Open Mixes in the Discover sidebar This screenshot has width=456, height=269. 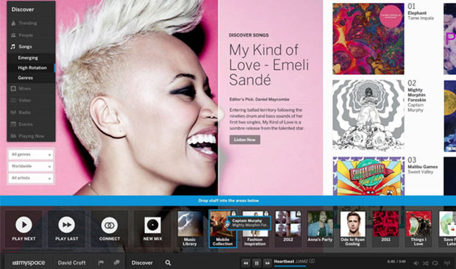(x=31, y=89)
